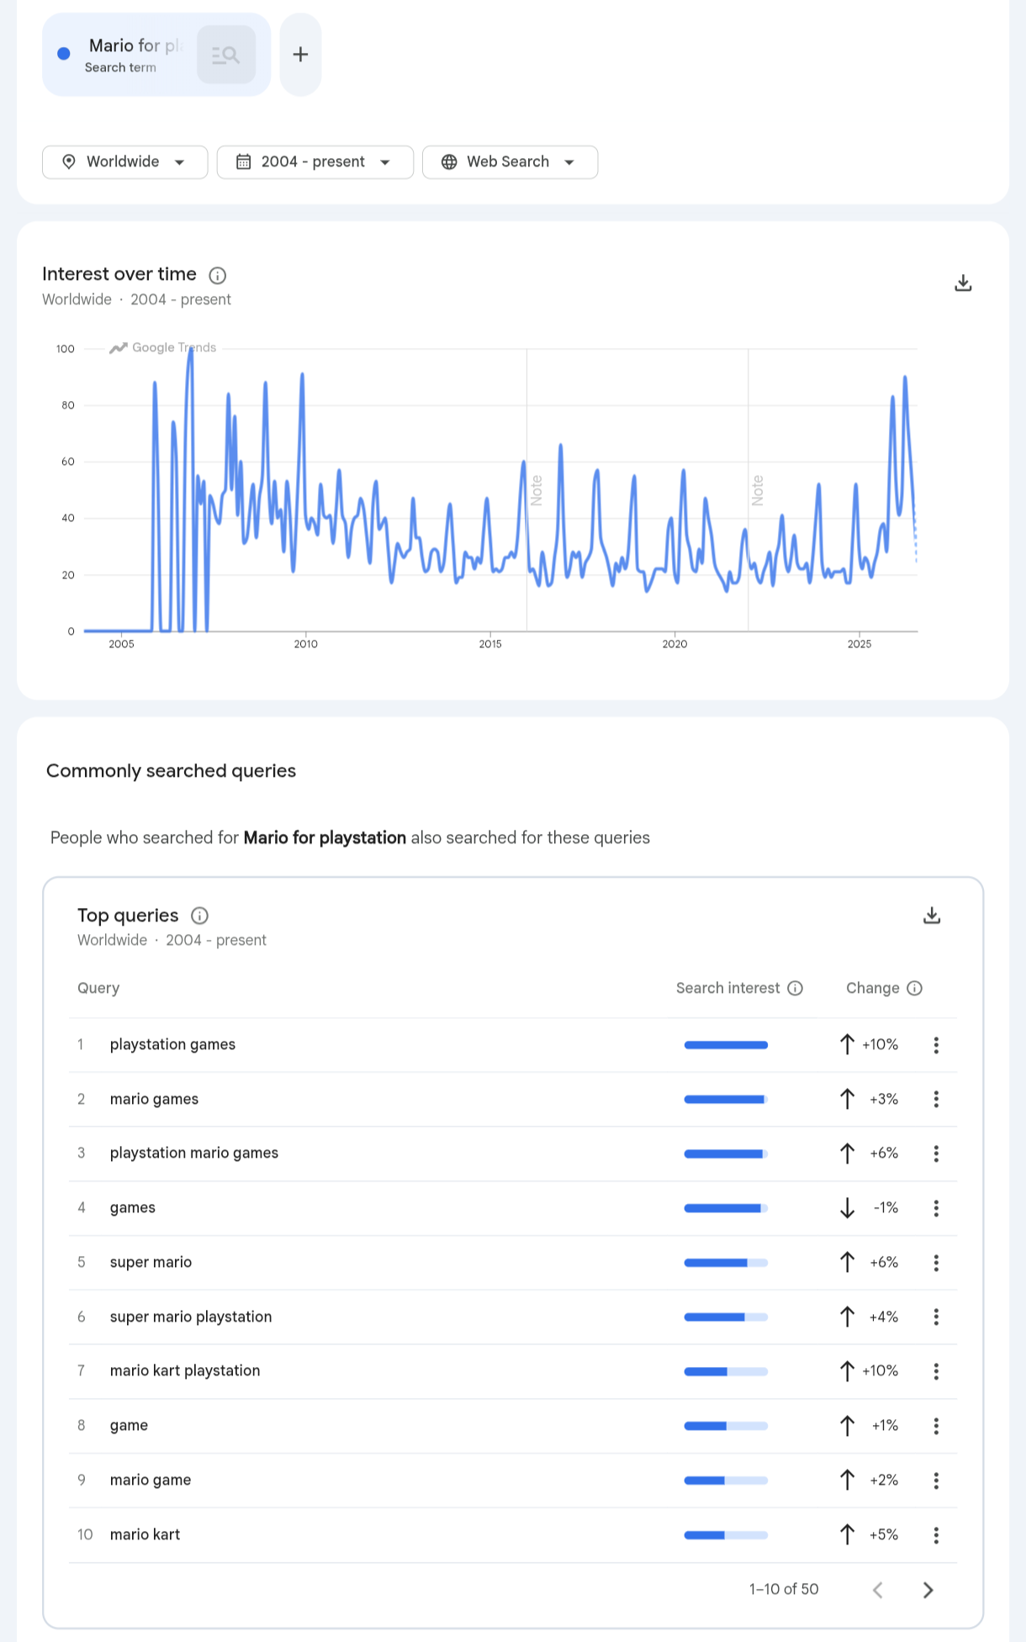Add a comparison term with plus button
This screenshot has width=1026, height=1642.
(x=300, y=55)
